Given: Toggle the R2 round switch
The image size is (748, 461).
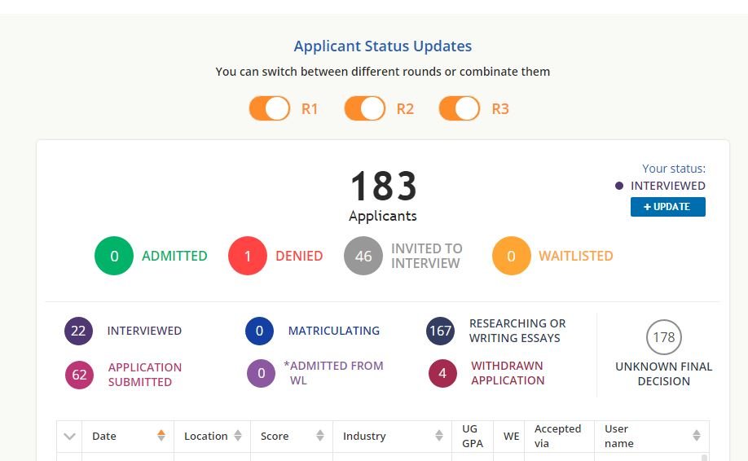Looking at the screenshot, I should click(x=365, y=108).
